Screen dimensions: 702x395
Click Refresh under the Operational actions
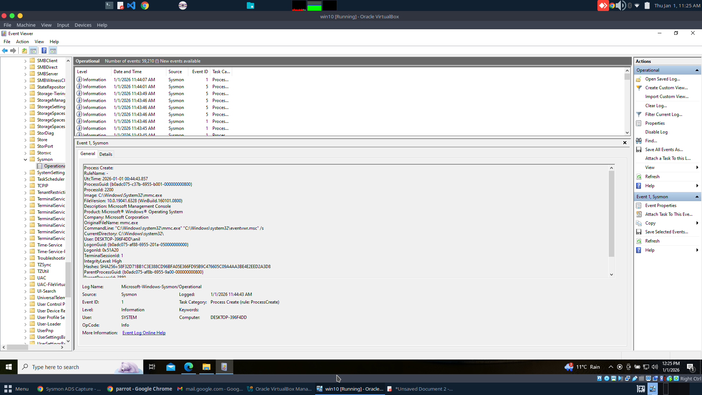click(x=652, y=177)
